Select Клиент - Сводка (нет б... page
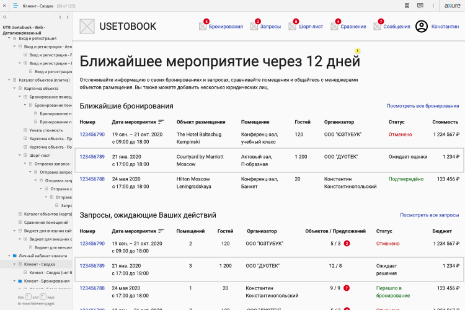465x310 pixels. point(50,272)
